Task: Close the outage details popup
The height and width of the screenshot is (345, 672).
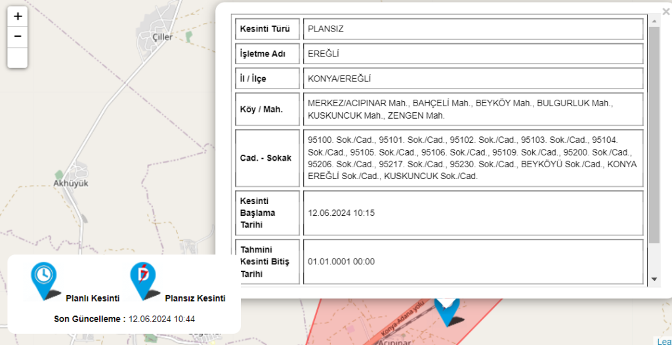Action: tap(665, 11)
